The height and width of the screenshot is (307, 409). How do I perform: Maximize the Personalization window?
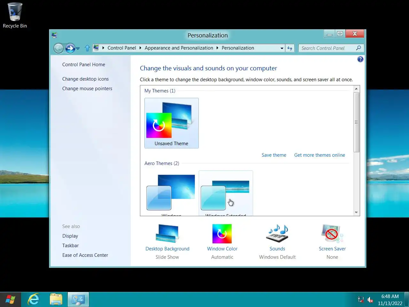click(340, 34)
